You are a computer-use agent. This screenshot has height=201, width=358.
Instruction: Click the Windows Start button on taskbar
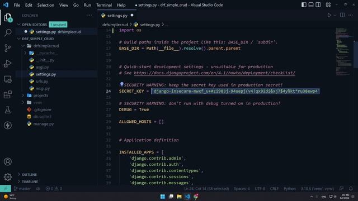click(x=163, y=197)
